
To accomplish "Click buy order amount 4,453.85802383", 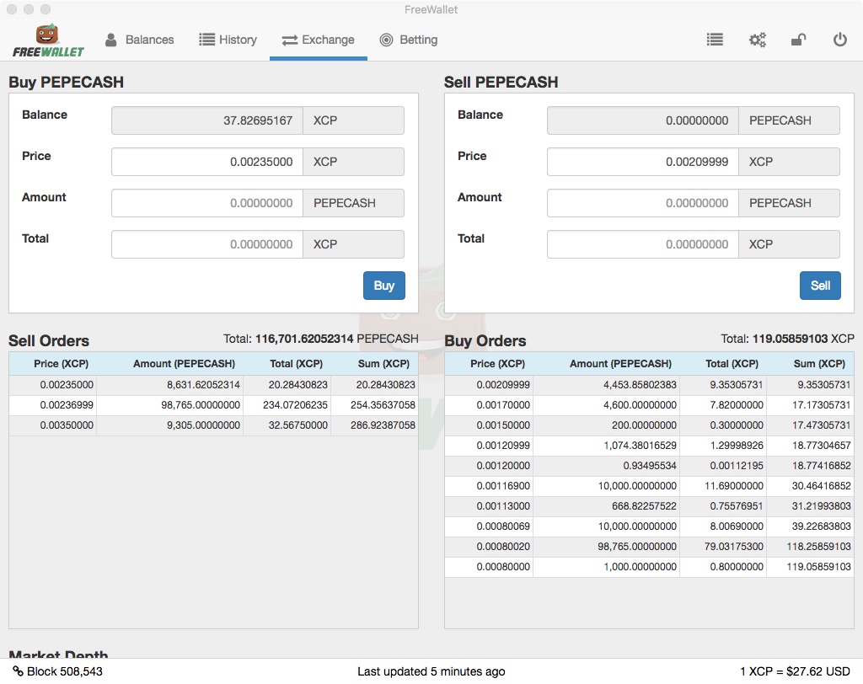I will (x=640, y=385).
